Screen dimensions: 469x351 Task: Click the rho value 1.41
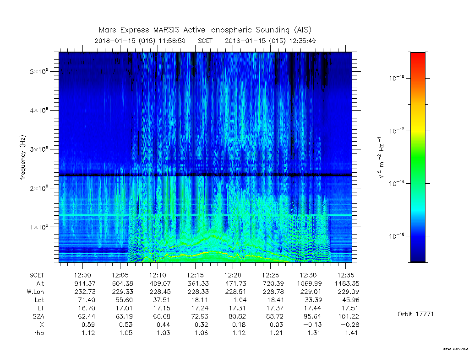click(x=351, y=333)
